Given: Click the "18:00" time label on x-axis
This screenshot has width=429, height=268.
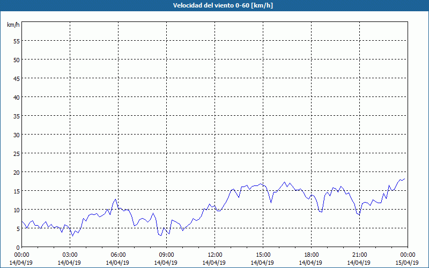Looking at the screenshot, I should click(312, 255).
